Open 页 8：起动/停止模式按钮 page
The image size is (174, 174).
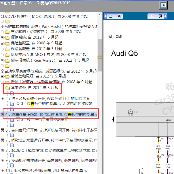coord(49,150)
